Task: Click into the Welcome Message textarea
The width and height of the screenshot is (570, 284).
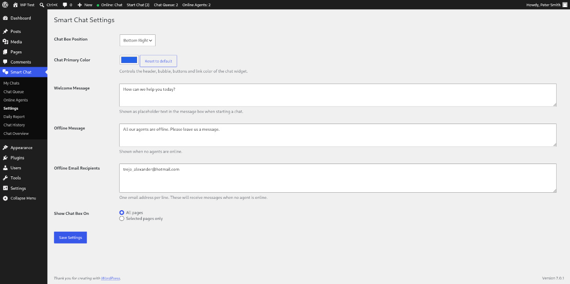Action: (338, 95)
